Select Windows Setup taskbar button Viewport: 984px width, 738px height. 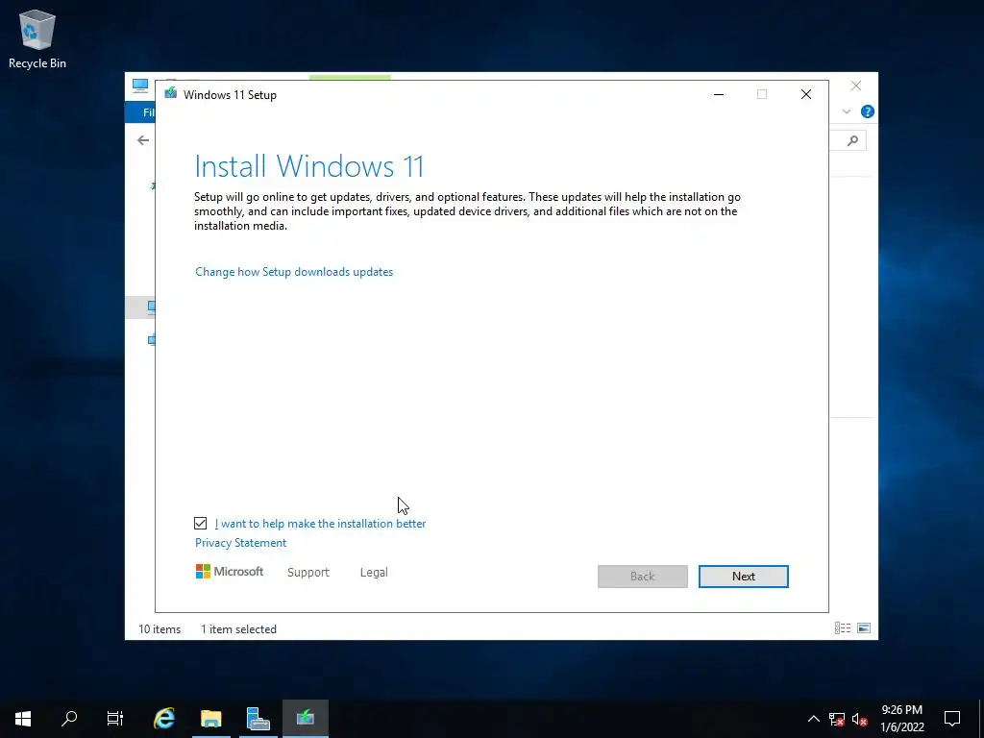pyautogui.click(x=306, y=719)
